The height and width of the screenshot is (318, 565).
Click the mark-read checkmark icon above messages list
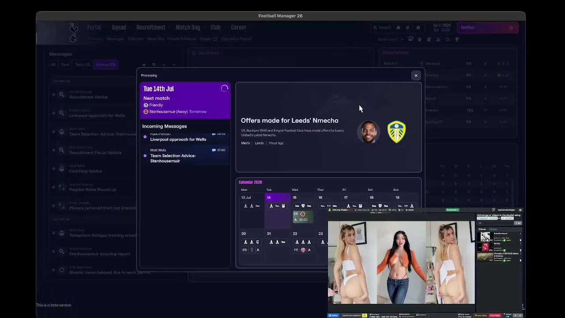164,64
